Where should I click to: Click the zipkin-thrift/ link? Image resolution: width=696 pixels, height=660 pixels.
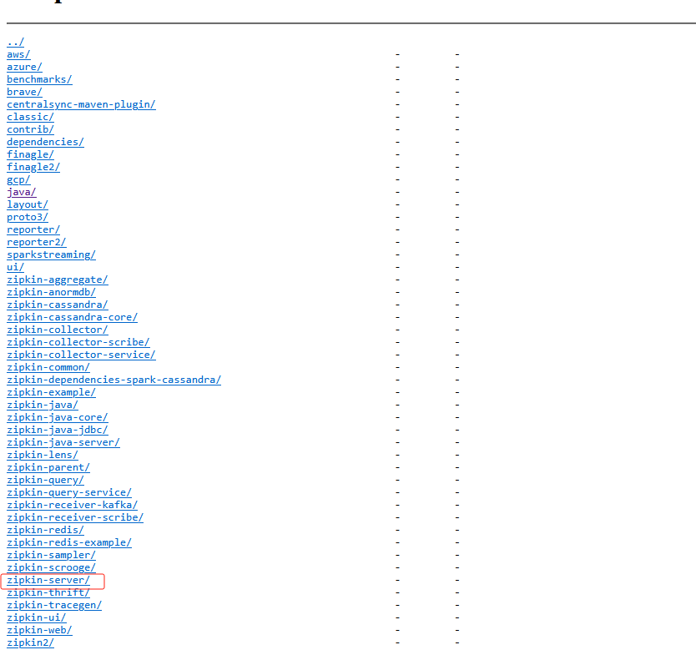click(48, 592)
